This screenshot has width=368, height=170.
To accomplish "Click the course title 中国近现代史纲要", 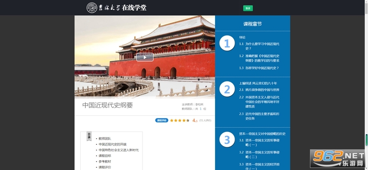I will pyautogui.click(x=107, y=105).
